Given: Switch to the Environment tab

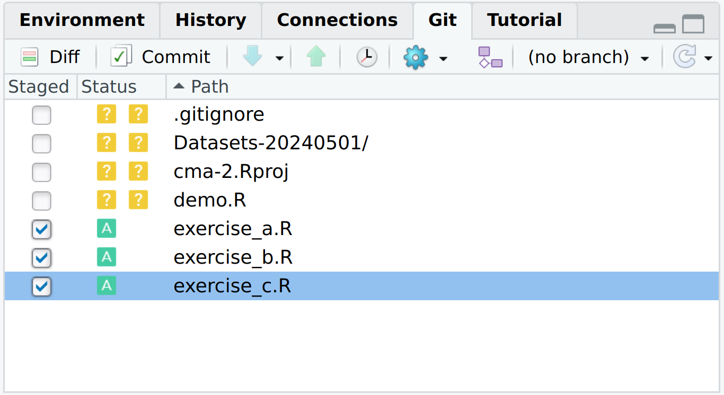Looking at the screenshot, I should click(x=82, y=21).
